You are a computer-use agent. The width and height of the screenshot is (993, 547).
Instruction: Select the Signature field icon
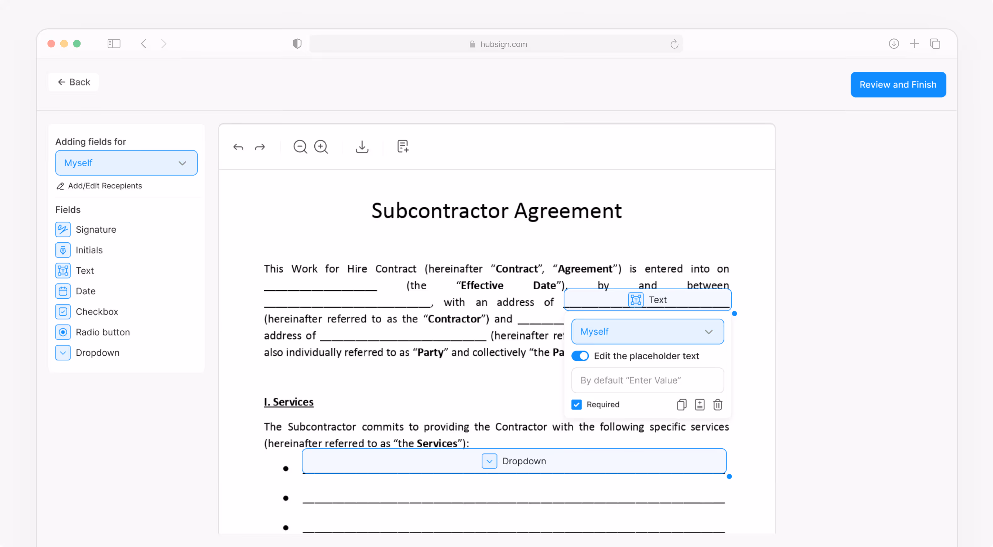63,229
